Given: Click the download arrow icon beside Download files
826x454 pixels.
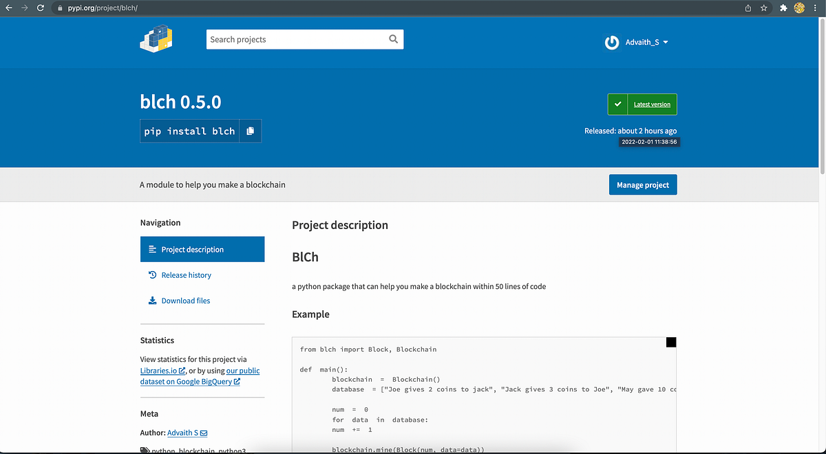Looking at the screenshot, I should pyautogui.click(x=152, y=301).
